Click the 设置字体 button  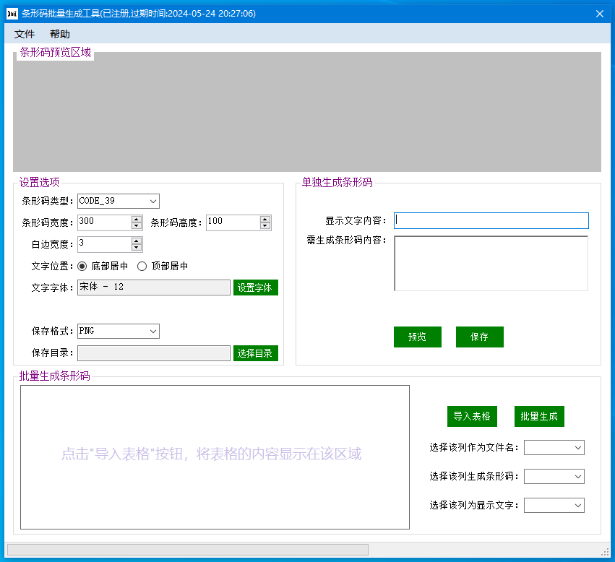pos(256,288)
